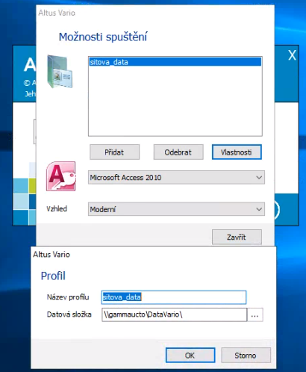Click into the Datová složka path field

(x=174, y=314)
